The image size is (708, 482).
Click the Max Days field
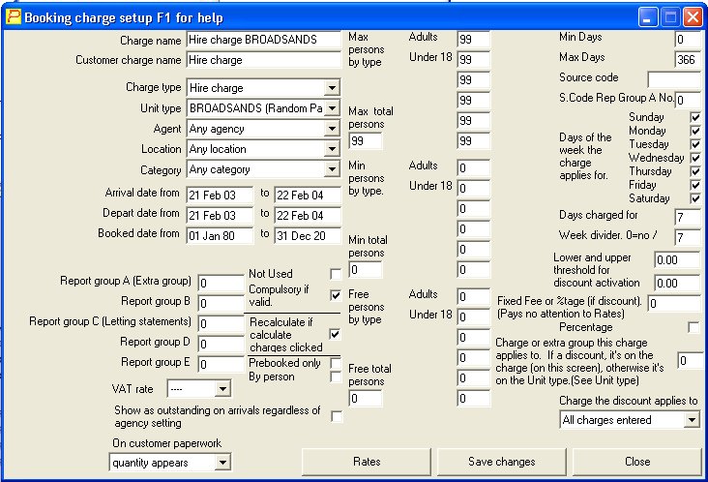(688, 59)
